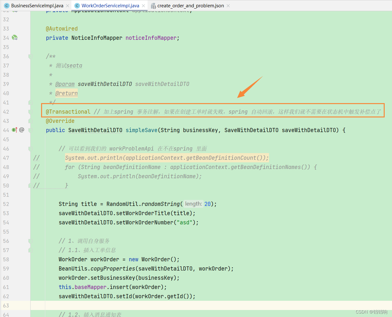This screenshot has height=317, width=392.
Task: Click the highlighted @return tag
Action: [67, 93]
